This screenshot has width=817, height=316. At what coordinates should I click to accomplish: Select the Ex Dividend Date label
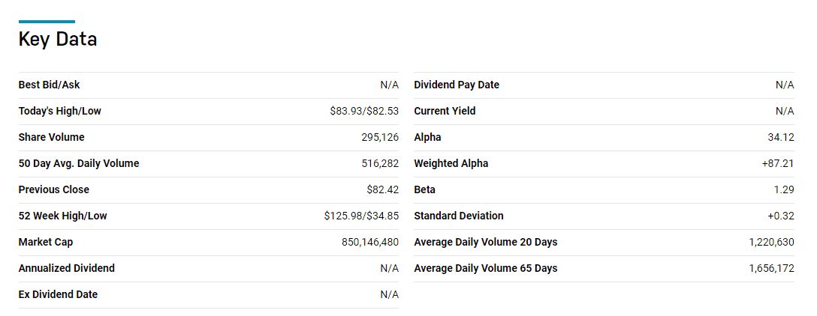58,294
